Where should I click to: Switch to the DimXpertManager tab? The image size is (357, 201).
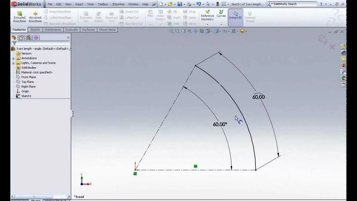coord(36,37)
